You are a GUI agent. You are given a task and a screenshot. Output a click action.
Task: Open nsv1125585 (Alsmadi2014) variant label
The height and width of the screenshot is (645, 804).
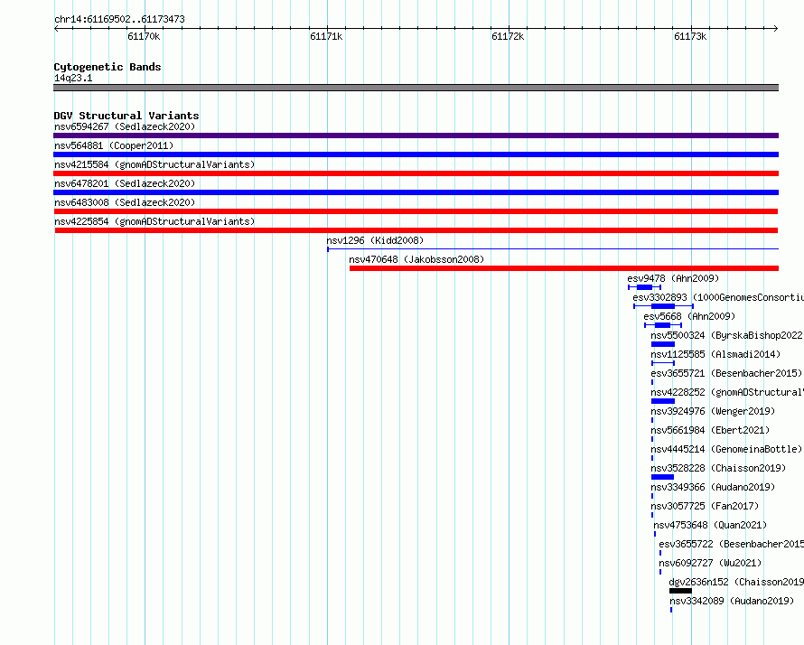click(x=715, y=354)
